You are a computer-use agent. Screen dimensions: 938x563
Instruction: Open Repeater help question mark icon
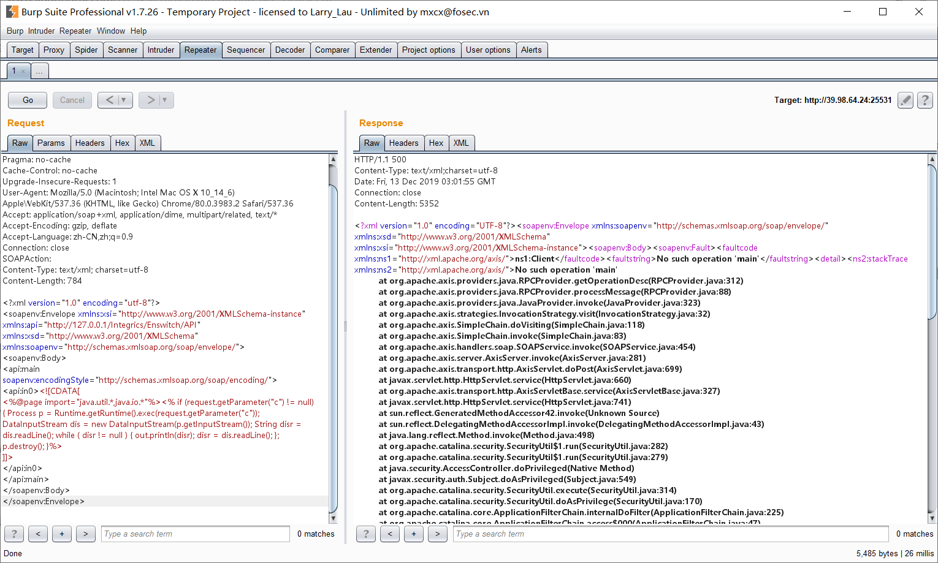point(925,100)
